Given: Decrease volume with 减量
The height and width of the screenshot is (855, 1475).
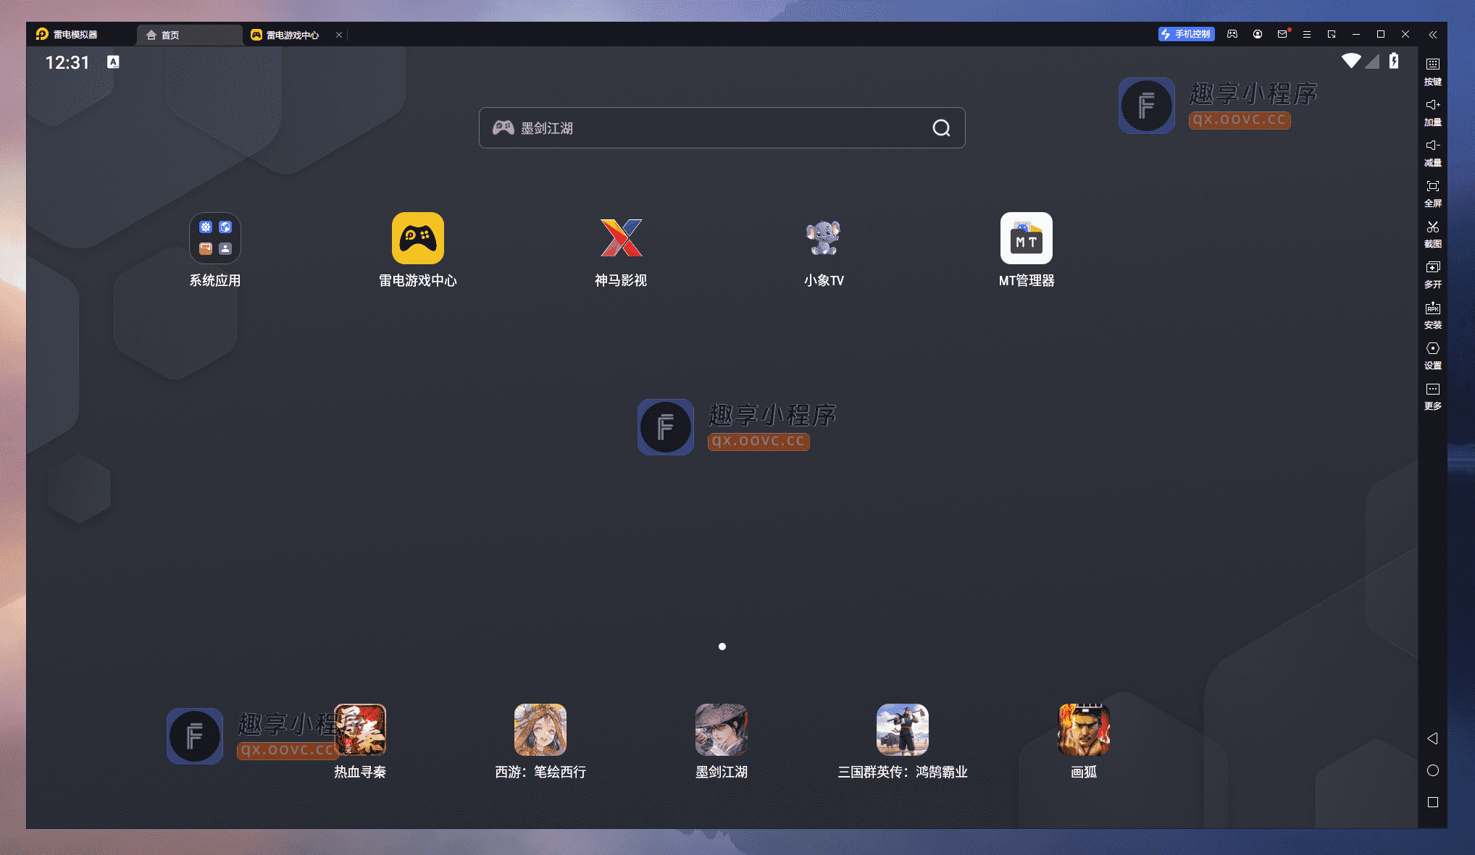Looking at the screenshot, I should (1433, 153).
